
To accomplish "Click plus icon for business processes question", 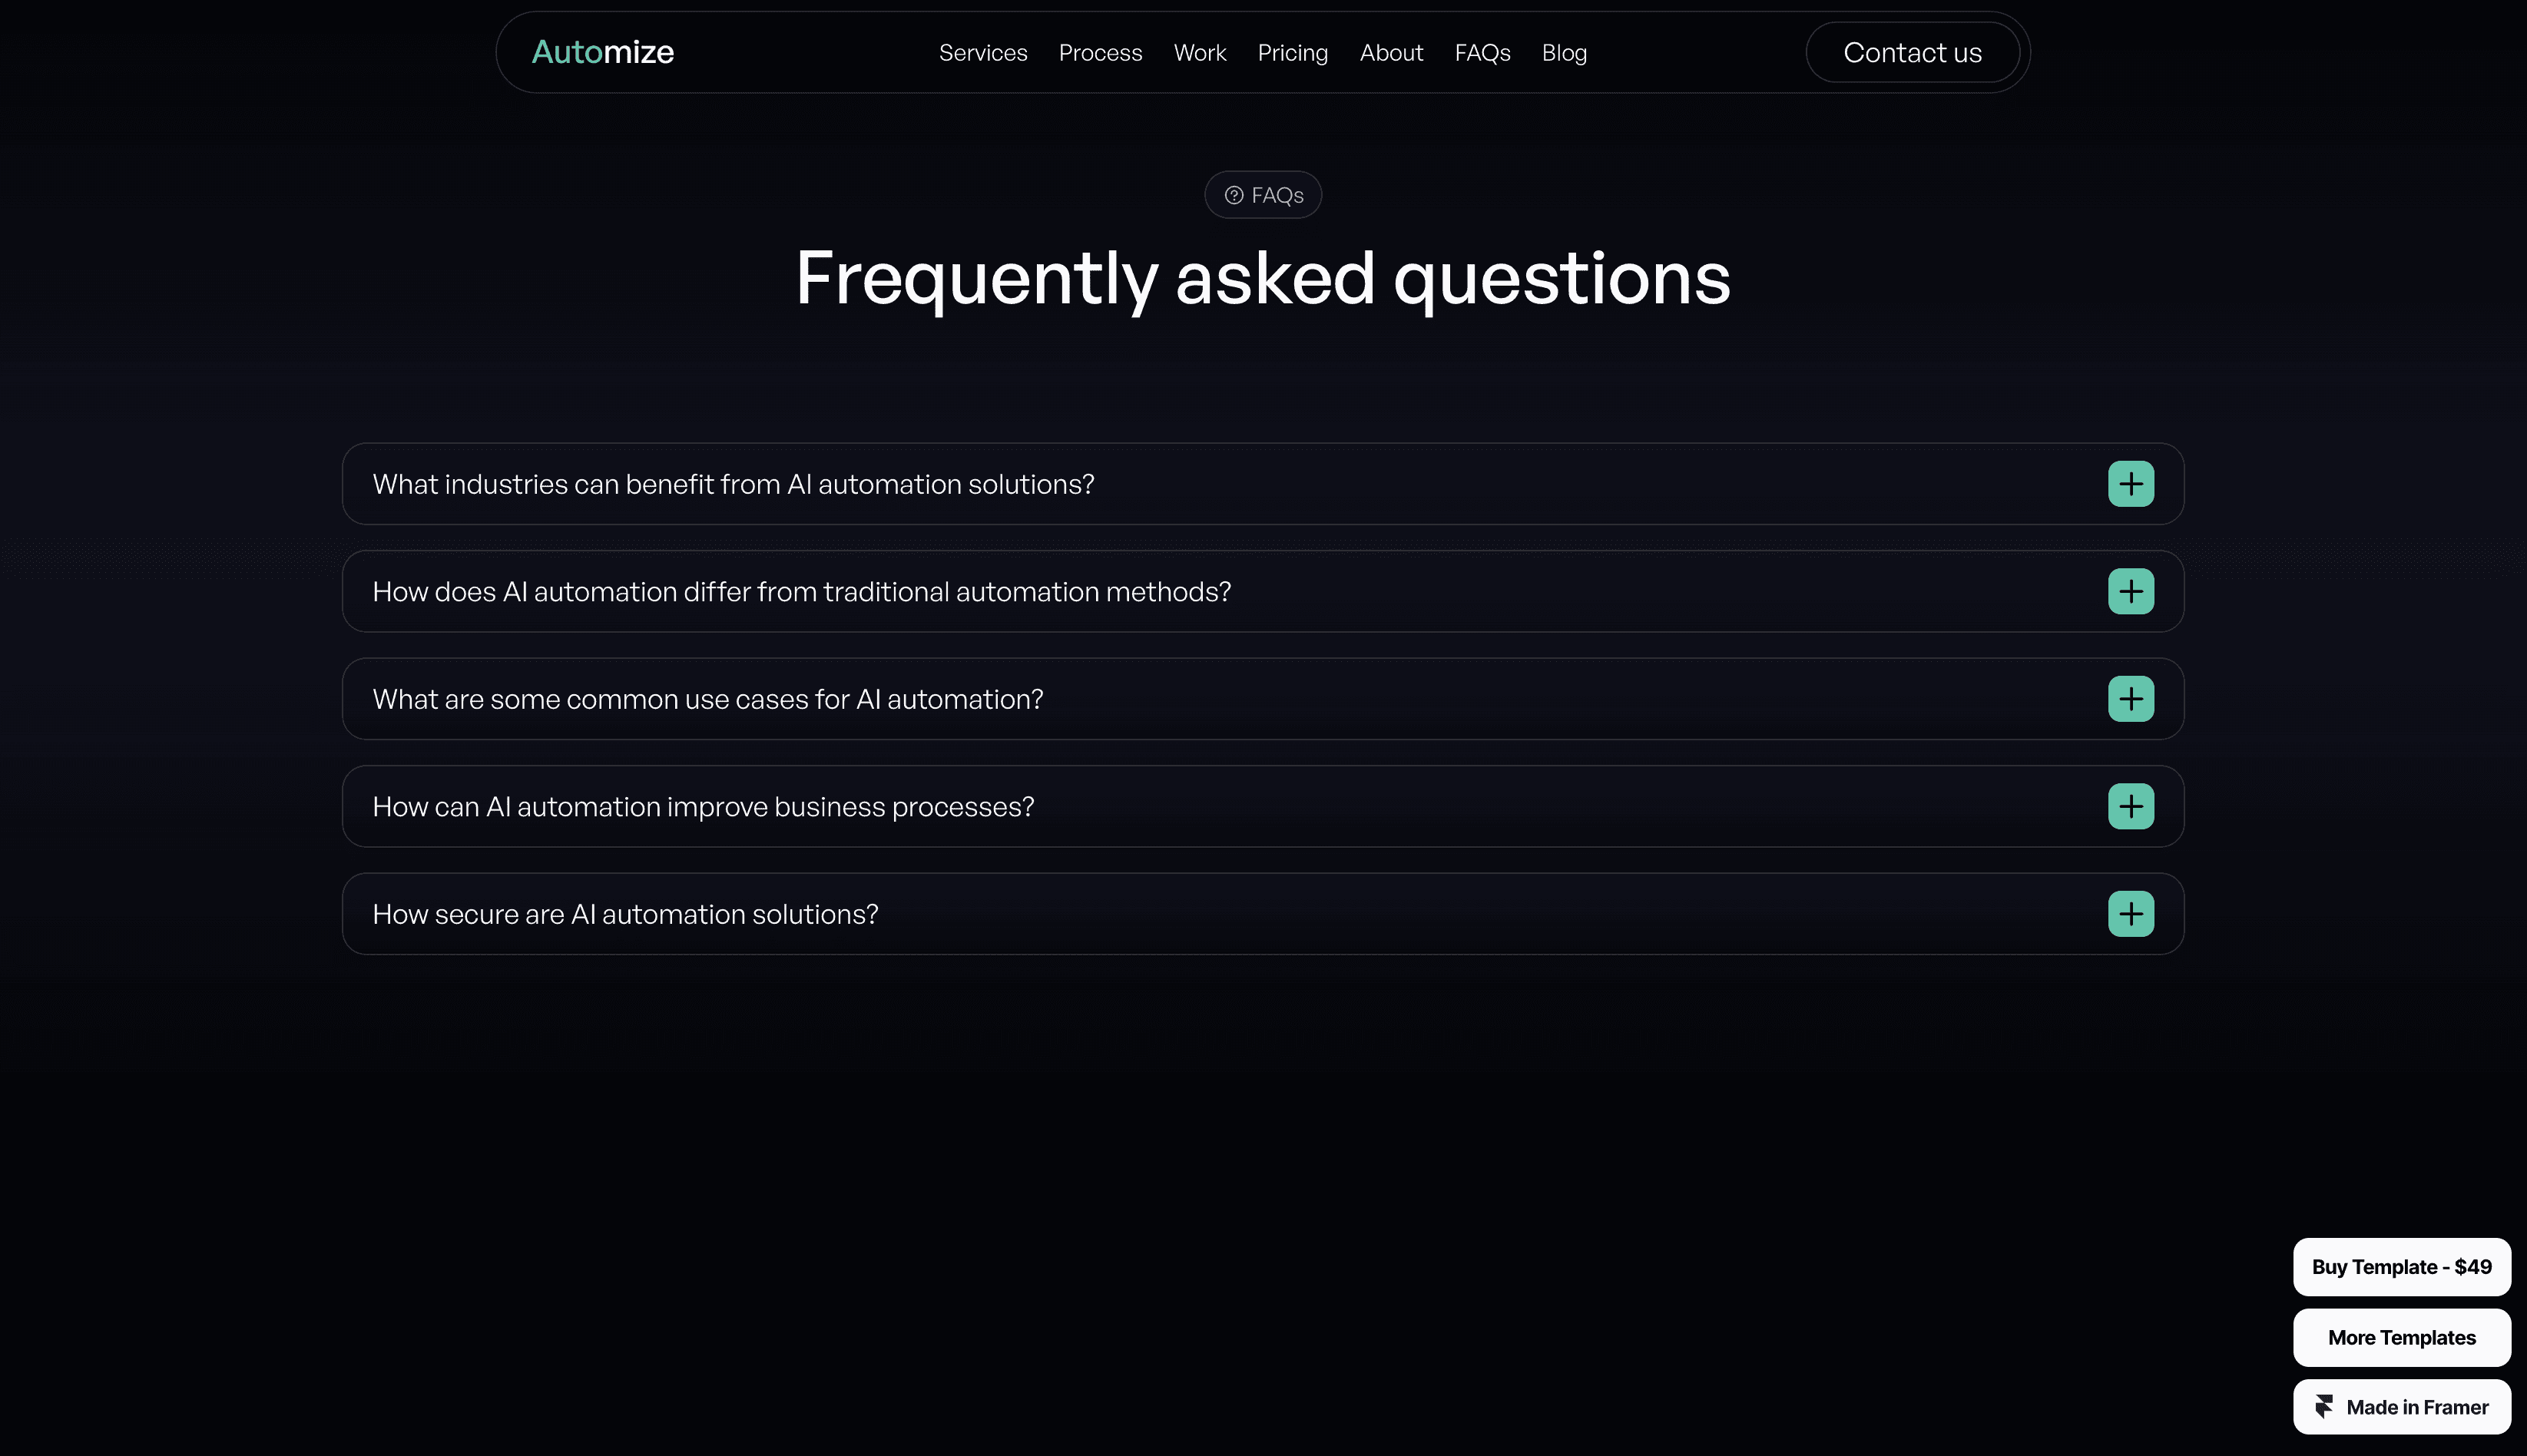I will (x=2130, y=806).
